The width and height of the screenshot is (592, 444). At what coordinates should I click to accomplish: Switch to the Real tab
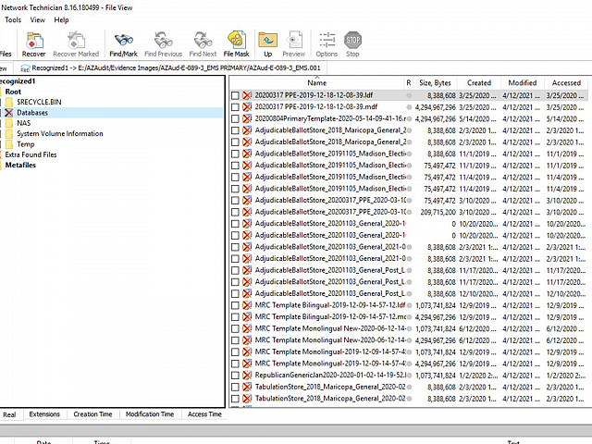[x=9, y=414]
